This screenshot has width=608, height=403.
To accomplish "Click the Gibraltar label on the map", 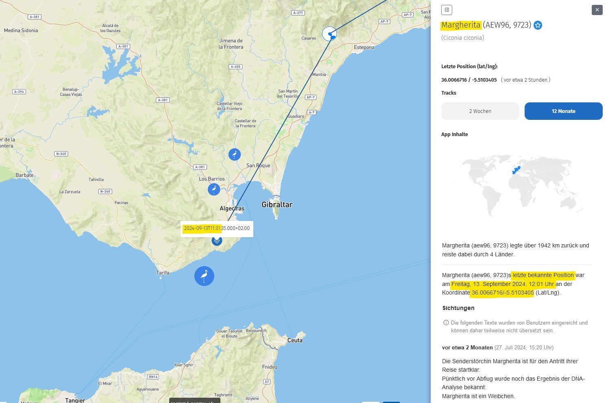I will coord(277,205).
